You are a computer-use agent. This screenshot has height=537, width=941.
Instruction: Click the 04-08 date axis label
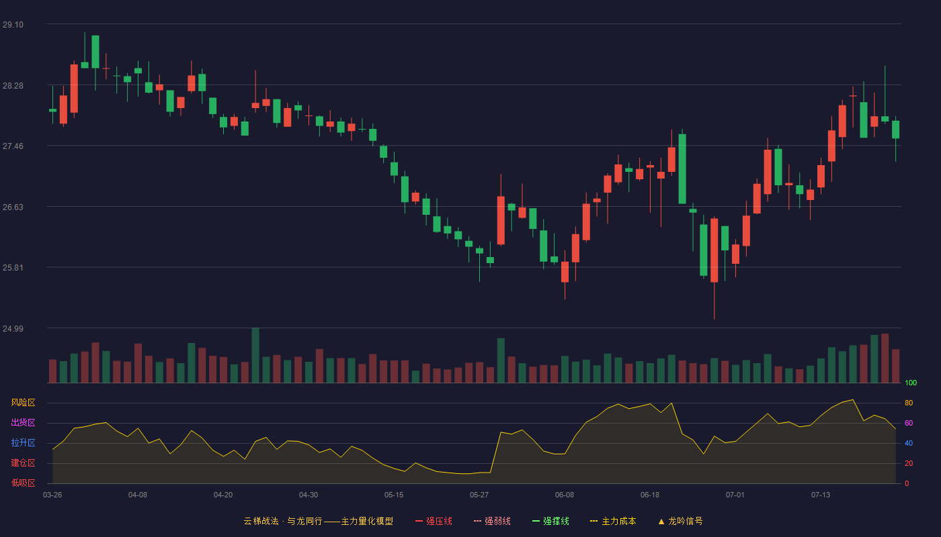(x=138, y=495)
